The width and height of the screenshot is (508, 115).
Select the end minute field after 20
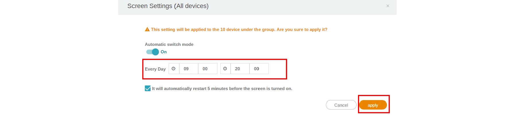(259, 69)
